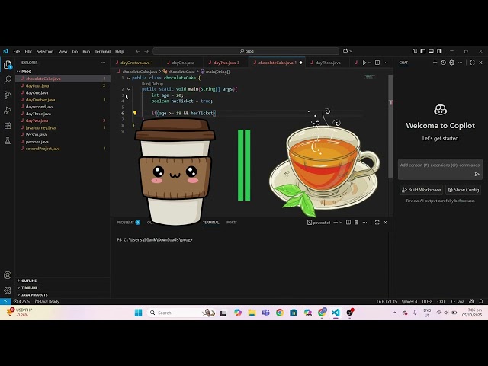This screenshot has width=488, height=366.
Task: Open errors and warnings status item
Action: tap(21, 301)
